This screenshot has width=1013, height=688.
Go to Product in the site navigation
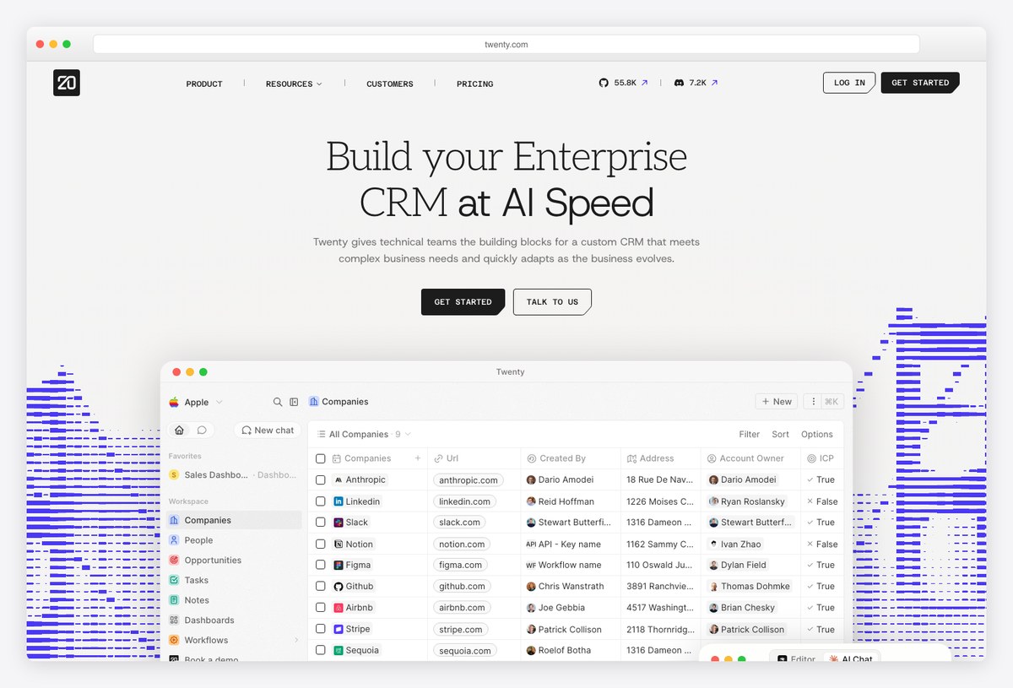204,84
